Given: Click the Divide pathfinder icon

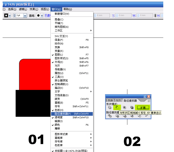Looking at the screenshot, I should [110, 116].
